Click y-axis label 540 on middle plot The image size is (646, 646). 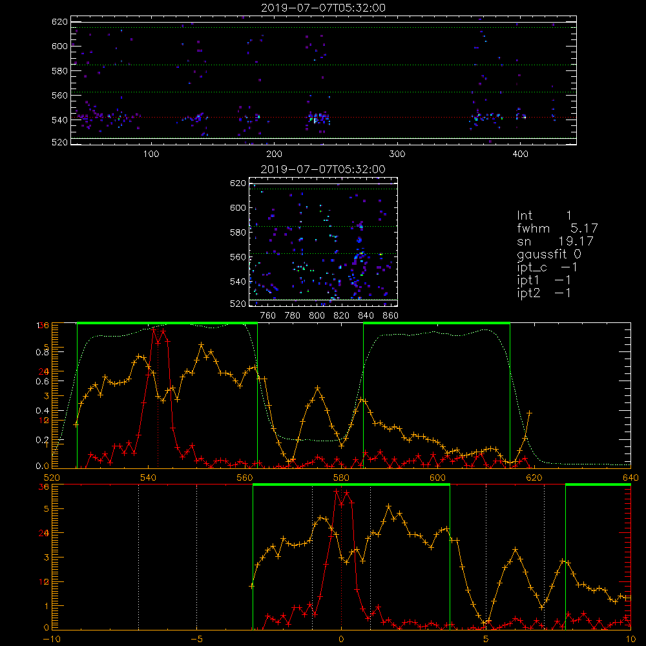tap(238, 282)
